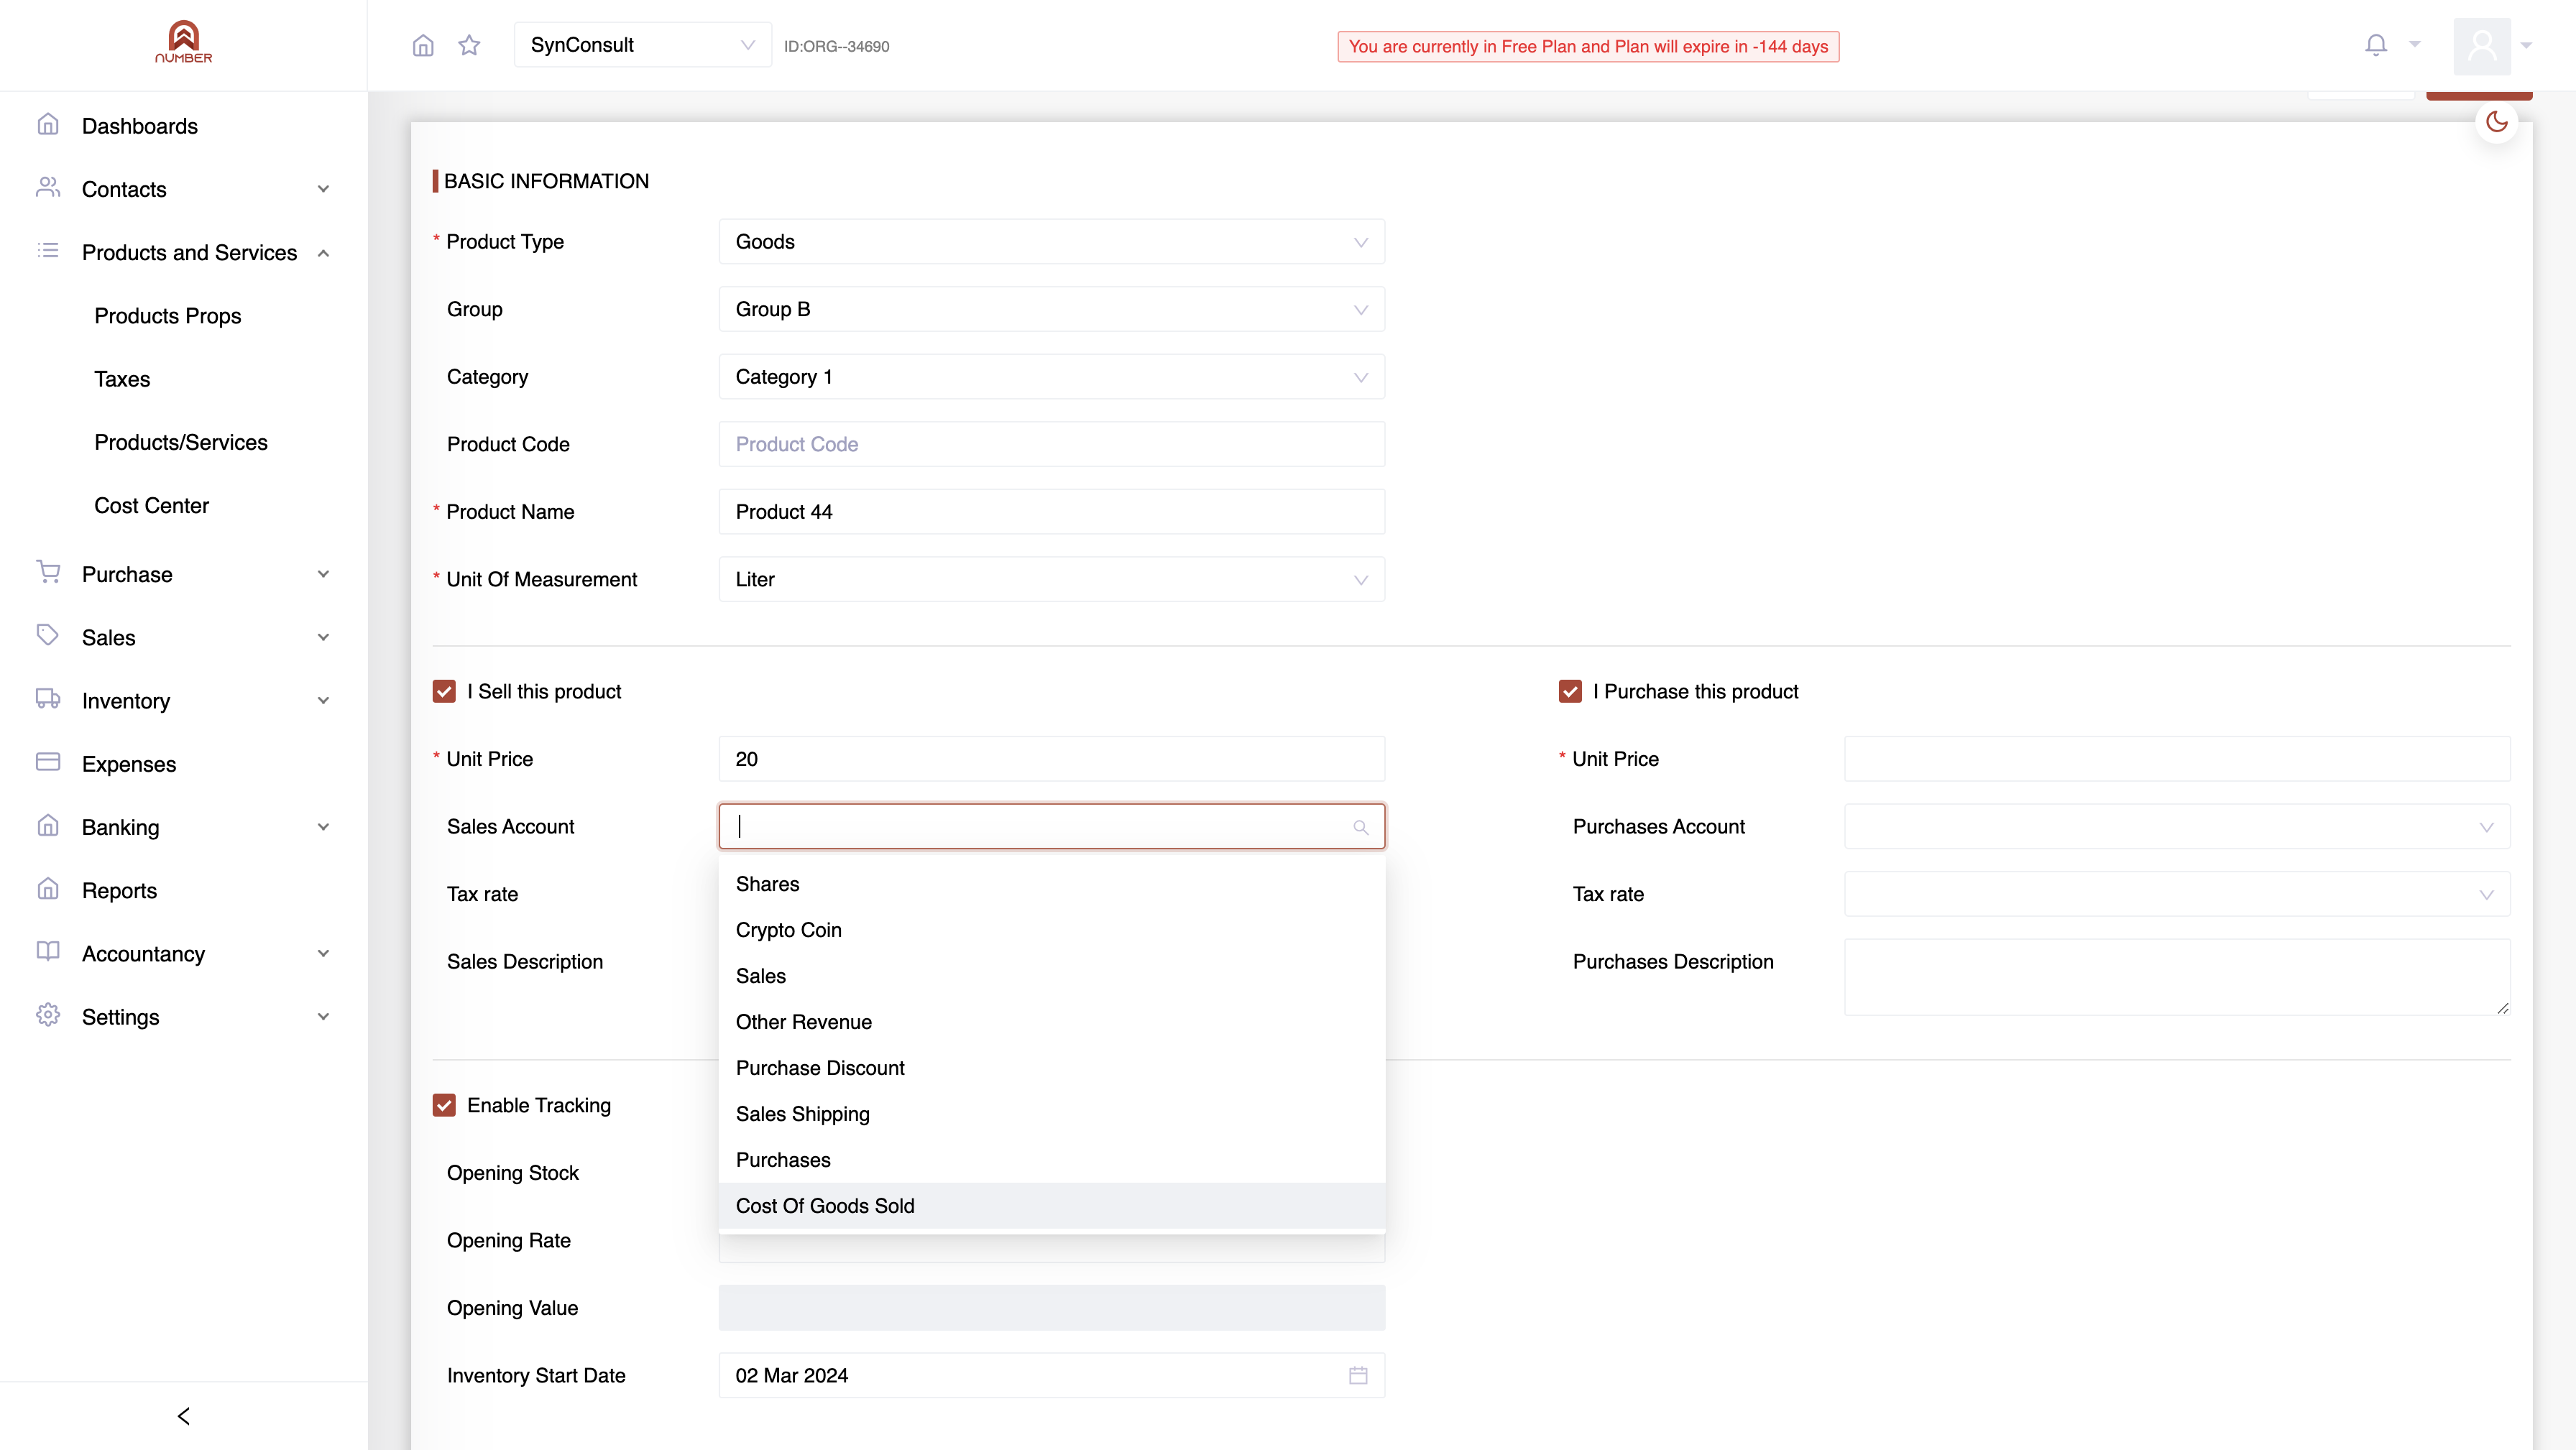The image size is (2576, 1450).
Task: Select Sales Shipping option
Action: 1051,1114
